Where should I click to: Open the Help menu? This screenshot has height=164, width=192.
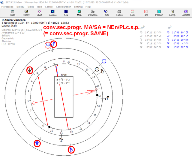[x=88, y=7]
